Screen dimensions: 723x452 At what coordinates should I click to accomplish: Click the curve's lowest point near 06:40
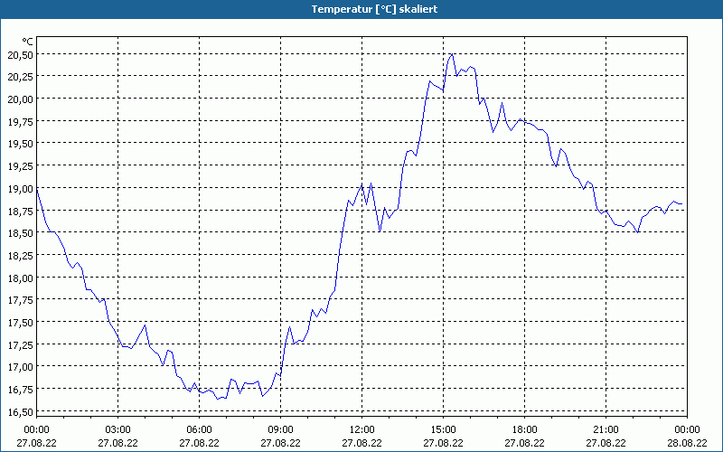point(218,399)
